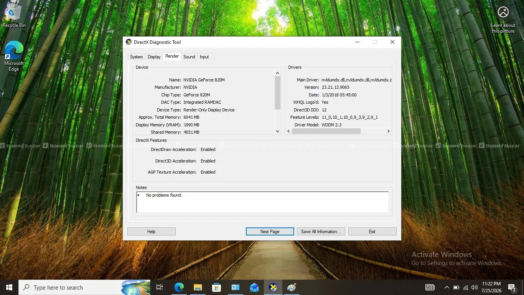This screenshot has width=524, height=295.
Task: Click the Direct3D DDI value 12
Action: pyautogui.click(x=324, y=110)
